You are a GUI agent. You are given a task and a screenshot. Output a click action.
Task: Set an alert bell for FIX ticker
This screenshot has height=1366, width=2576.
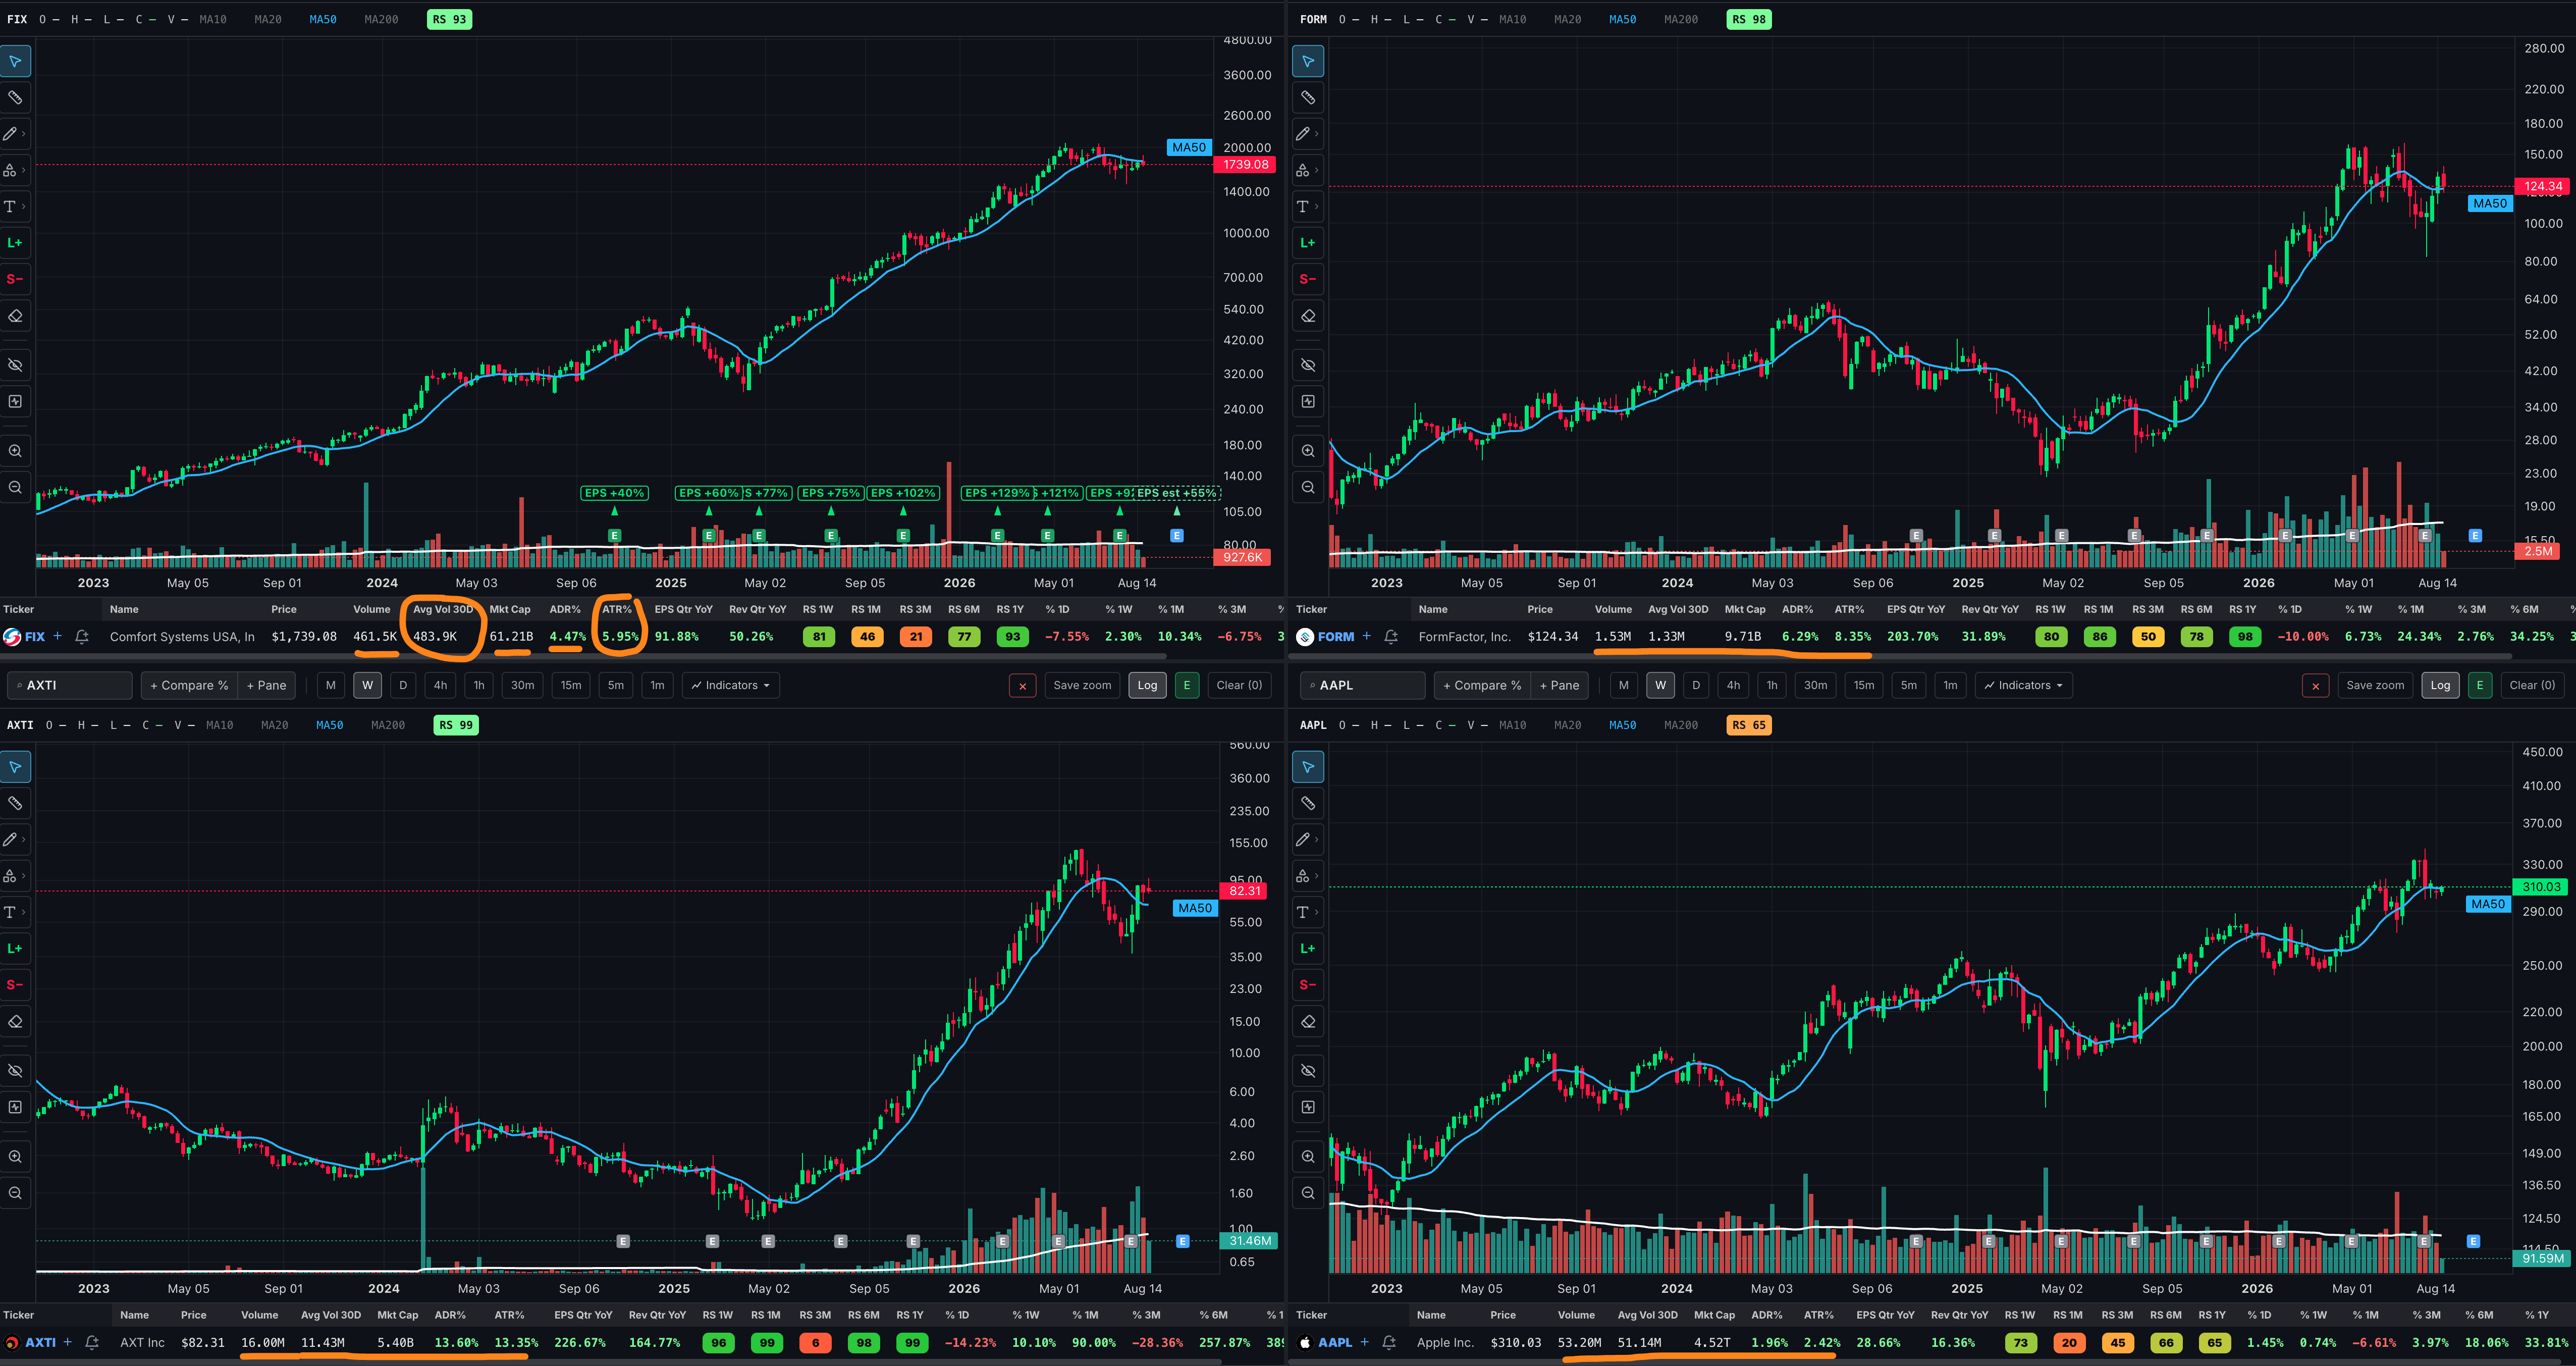(82, 637)
